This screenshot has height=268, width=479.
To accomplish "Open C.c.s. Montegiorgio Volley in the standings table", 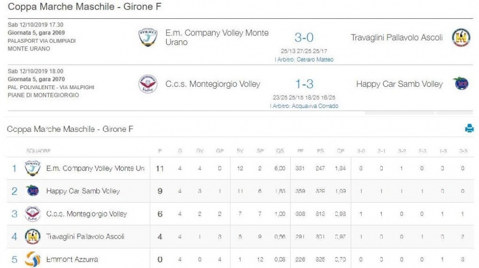I will (86, 214).
